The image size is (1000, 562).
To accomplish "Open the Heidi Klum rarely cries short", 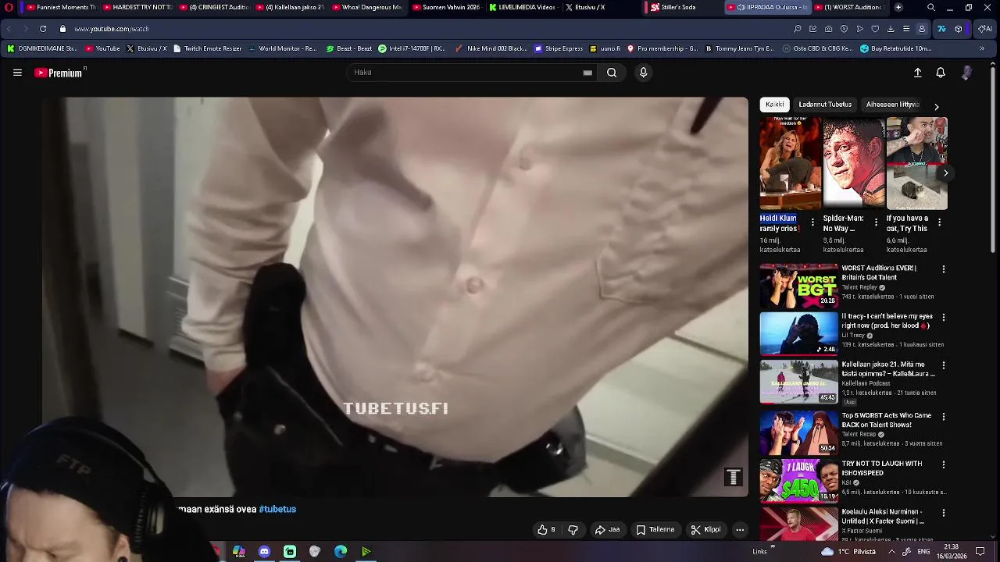I will point(790,164).
